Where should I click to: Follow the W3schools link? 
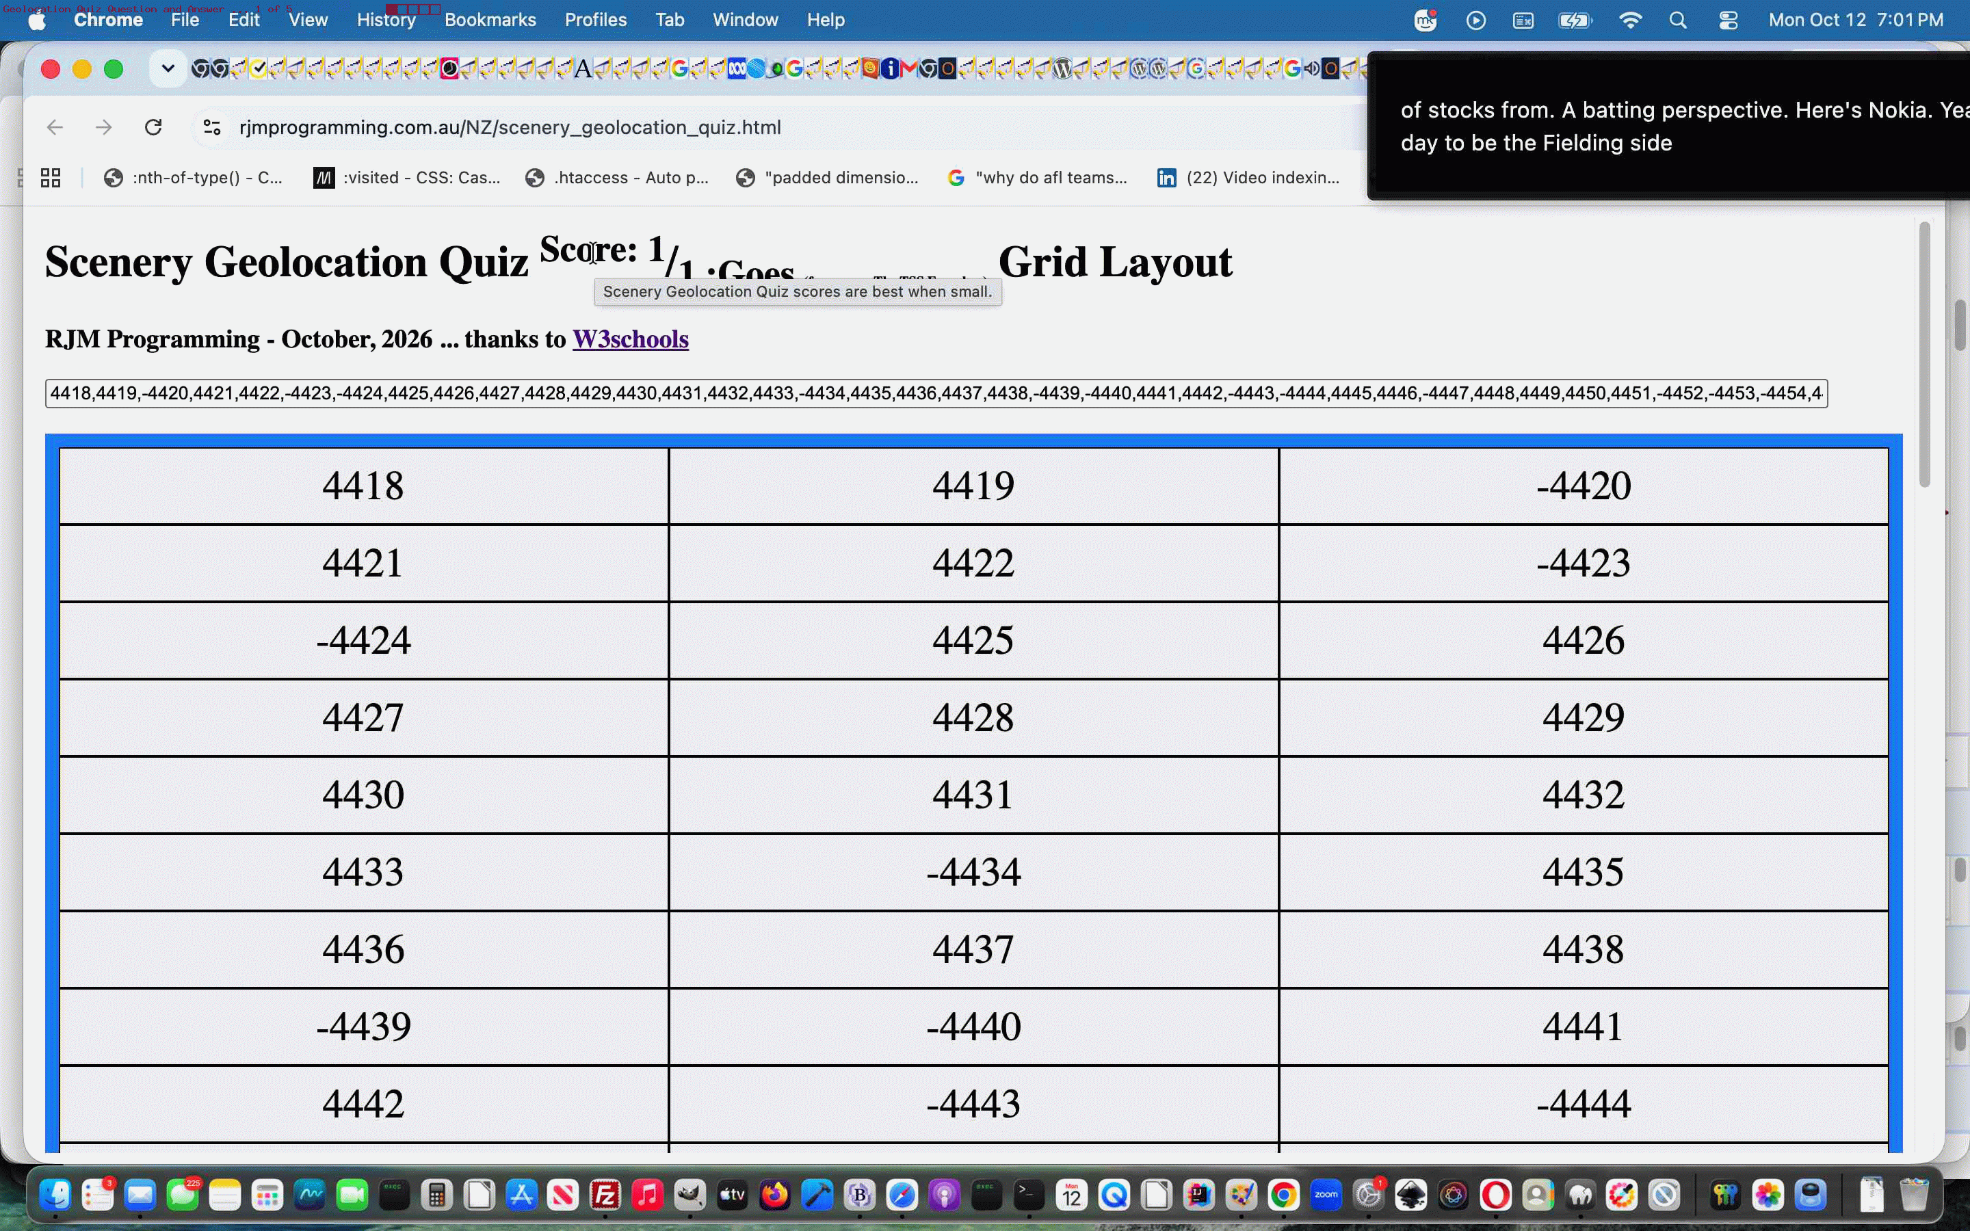[630, 339]
